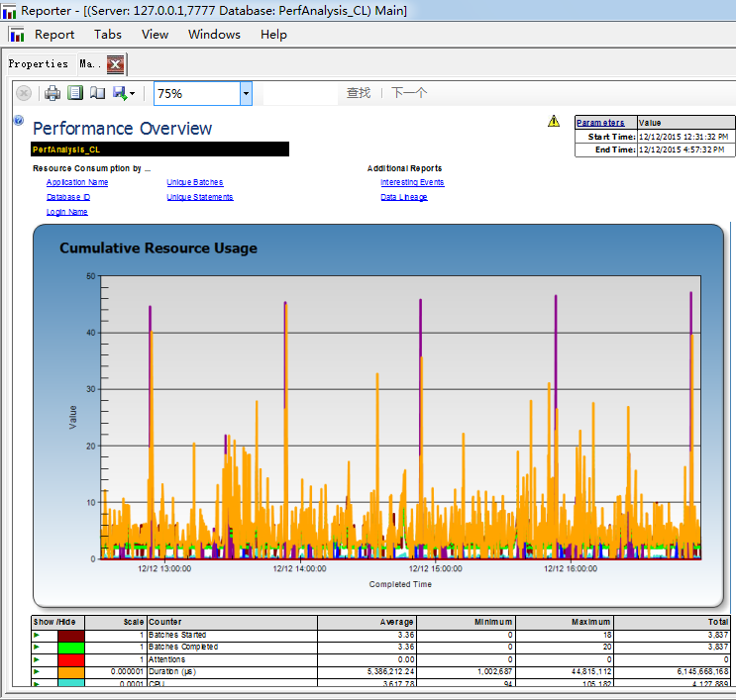
Task: Click the Print report icon
Action: point(53,93)
